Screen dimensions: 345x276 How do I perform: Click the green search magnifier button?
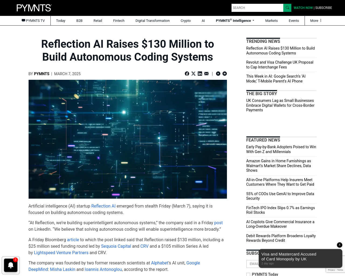287,8
